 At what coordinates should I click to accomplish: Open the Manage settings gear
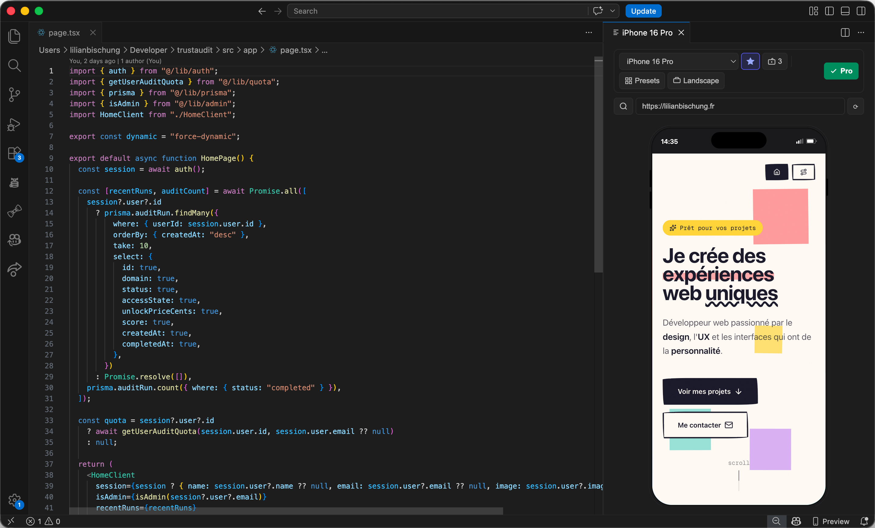coord(14,500)
